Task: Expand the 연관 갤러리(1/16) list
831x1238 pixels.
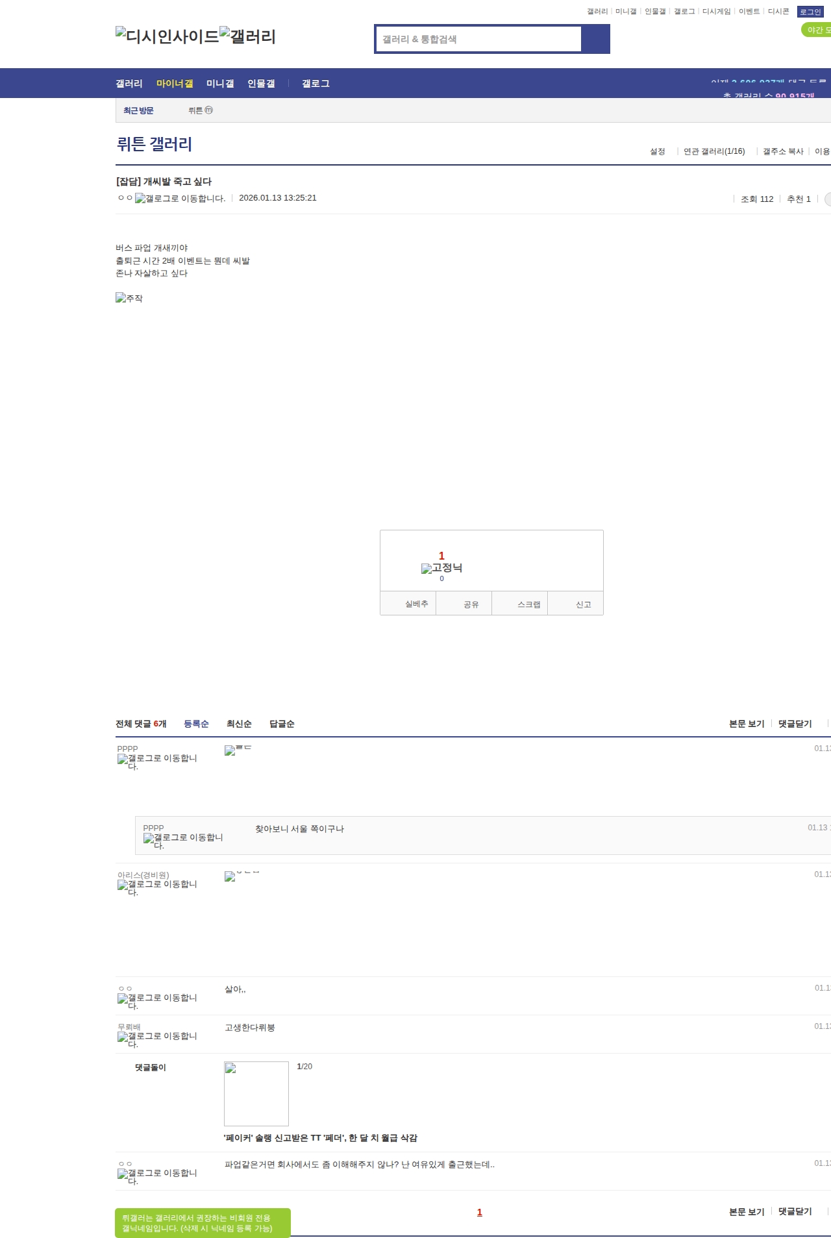Action: point(713,151)
